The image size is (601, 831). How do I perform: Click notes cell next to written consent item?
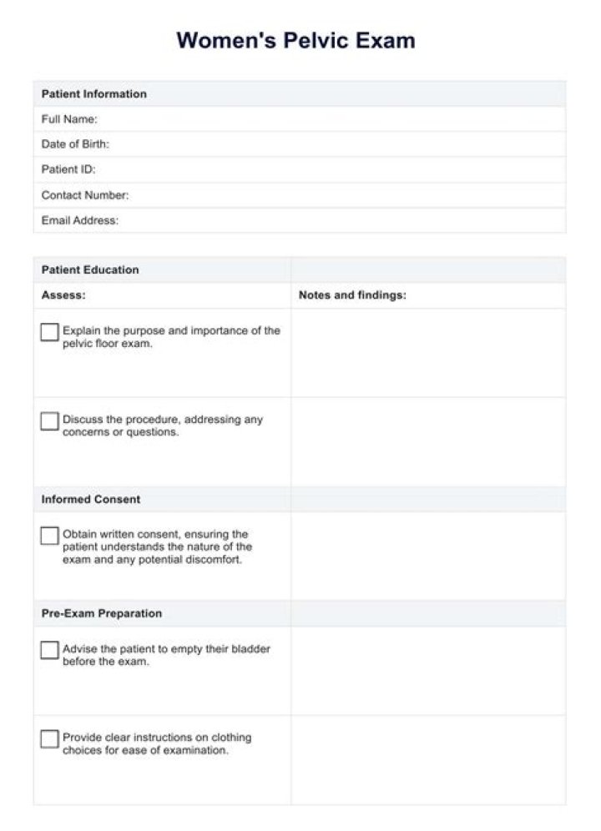tap(428, 556)
